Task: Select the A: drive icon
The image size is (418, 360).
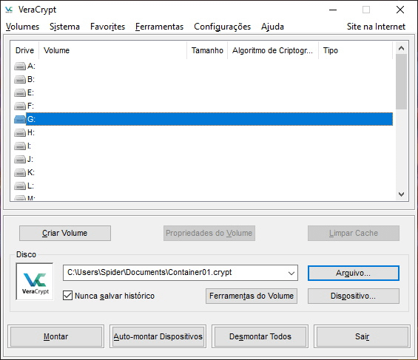Action: [20, 66]
